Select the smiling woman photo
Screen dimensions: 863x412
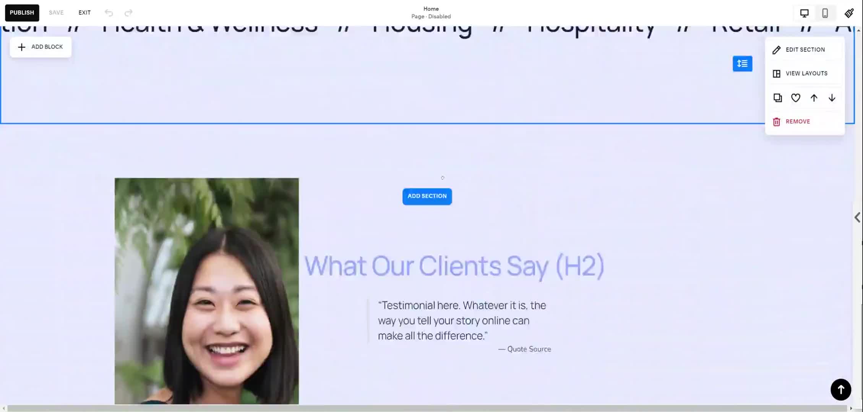click(207, 291)
